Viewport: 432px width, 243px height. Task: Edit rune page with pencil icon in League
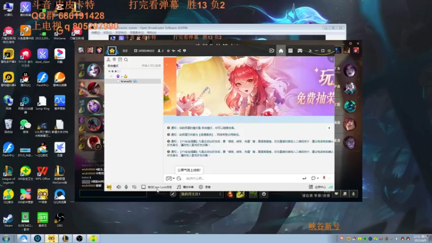173,194
